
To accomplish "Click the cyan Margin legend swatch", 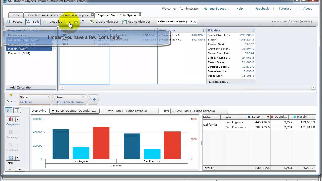I will 295,117.
